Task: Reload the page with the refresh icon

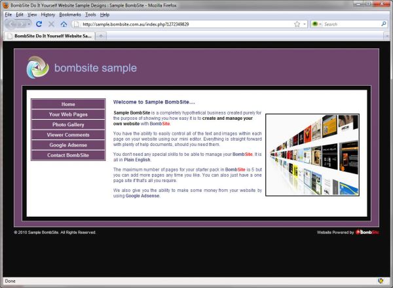Action: pos(39,24)
